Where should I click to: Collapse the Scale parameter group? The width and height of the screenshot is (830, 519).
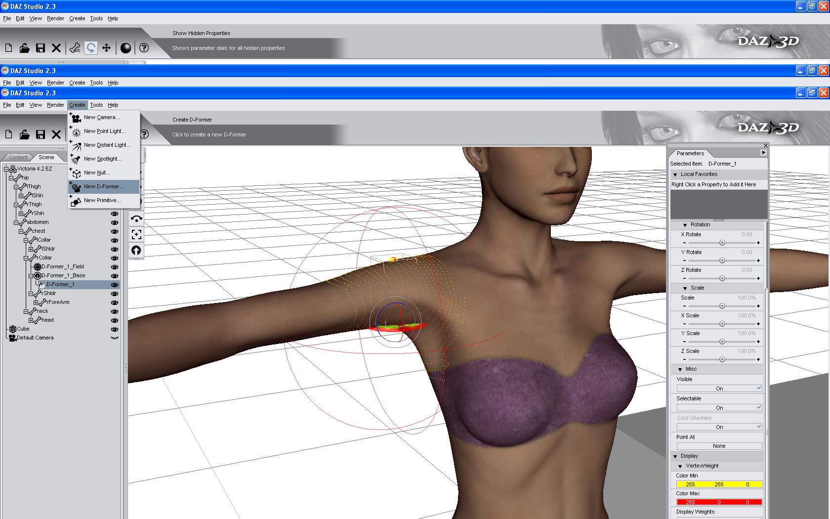point(685,288)
